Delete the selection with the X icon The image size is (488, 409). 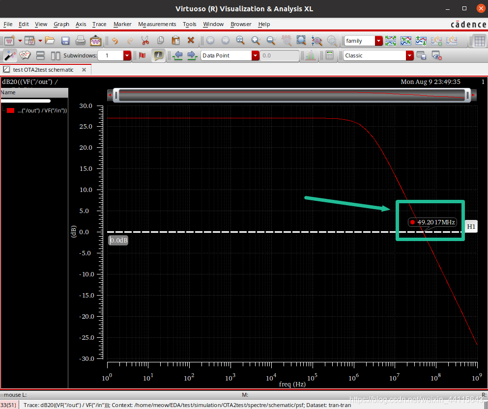[191, 40]
